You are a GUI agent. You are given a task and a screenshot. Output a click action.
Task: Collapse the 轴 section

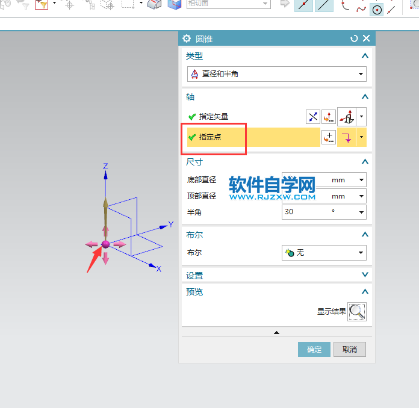tap(365, 96)
